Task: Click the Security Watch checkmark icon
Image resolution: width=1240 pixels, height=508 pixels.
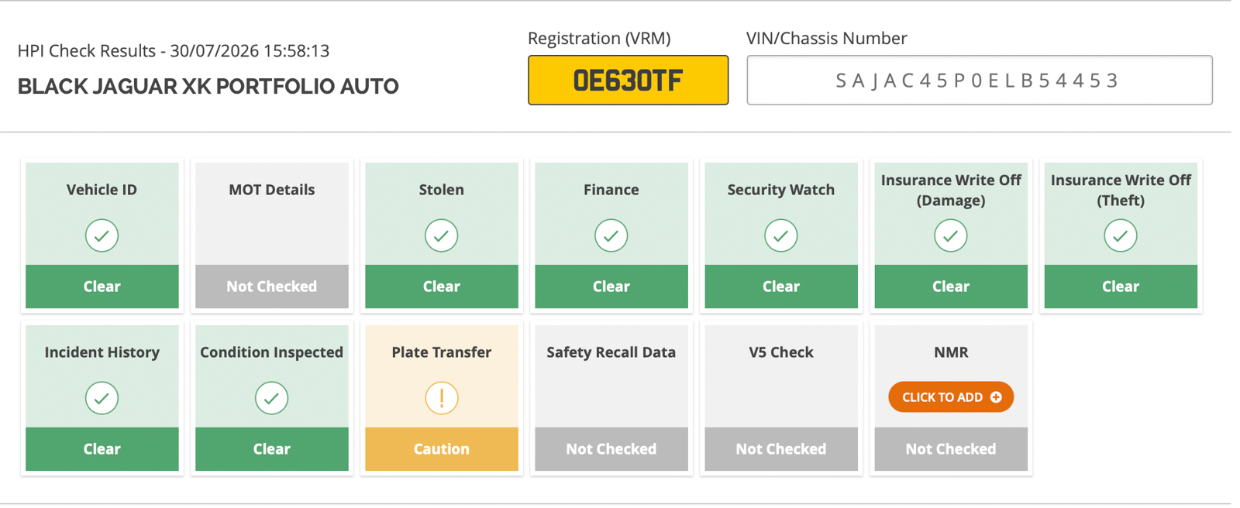Action: pos(780,235)
